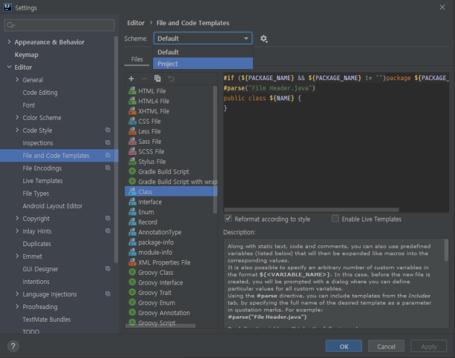Expand the Appearance & Behavior section
The image size is (455, 358).
(9, 42)
